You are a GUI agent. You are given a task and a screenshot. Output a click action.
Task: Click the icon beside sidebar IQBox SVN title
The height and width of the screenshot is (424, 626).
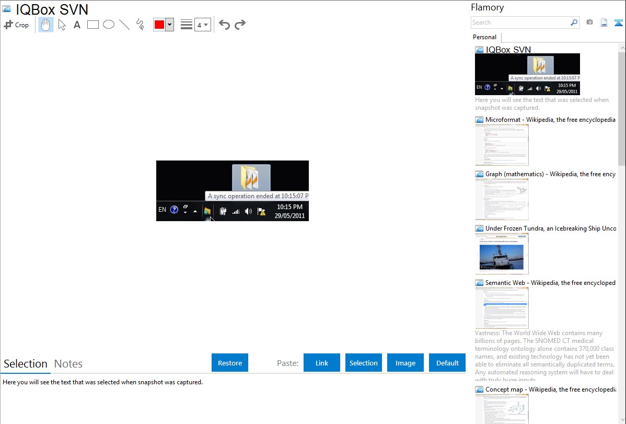480,50
